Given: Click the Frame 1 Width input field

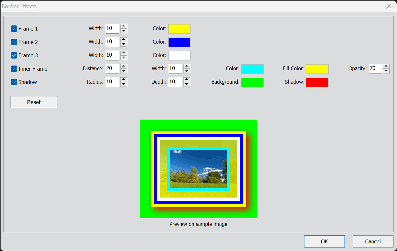Looking at the screenshot, I should pyautogui.click(x=113, y=29).
